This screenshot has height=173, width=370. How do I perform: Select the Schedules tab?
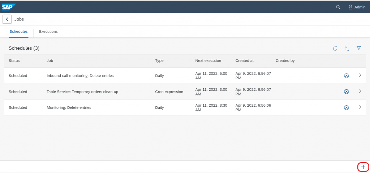click(19, 32)
